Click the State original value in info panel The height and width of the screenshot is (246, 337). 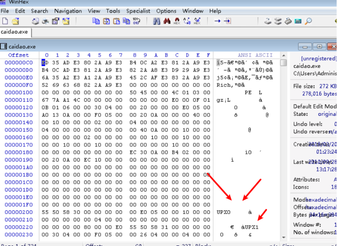[327, 114]
